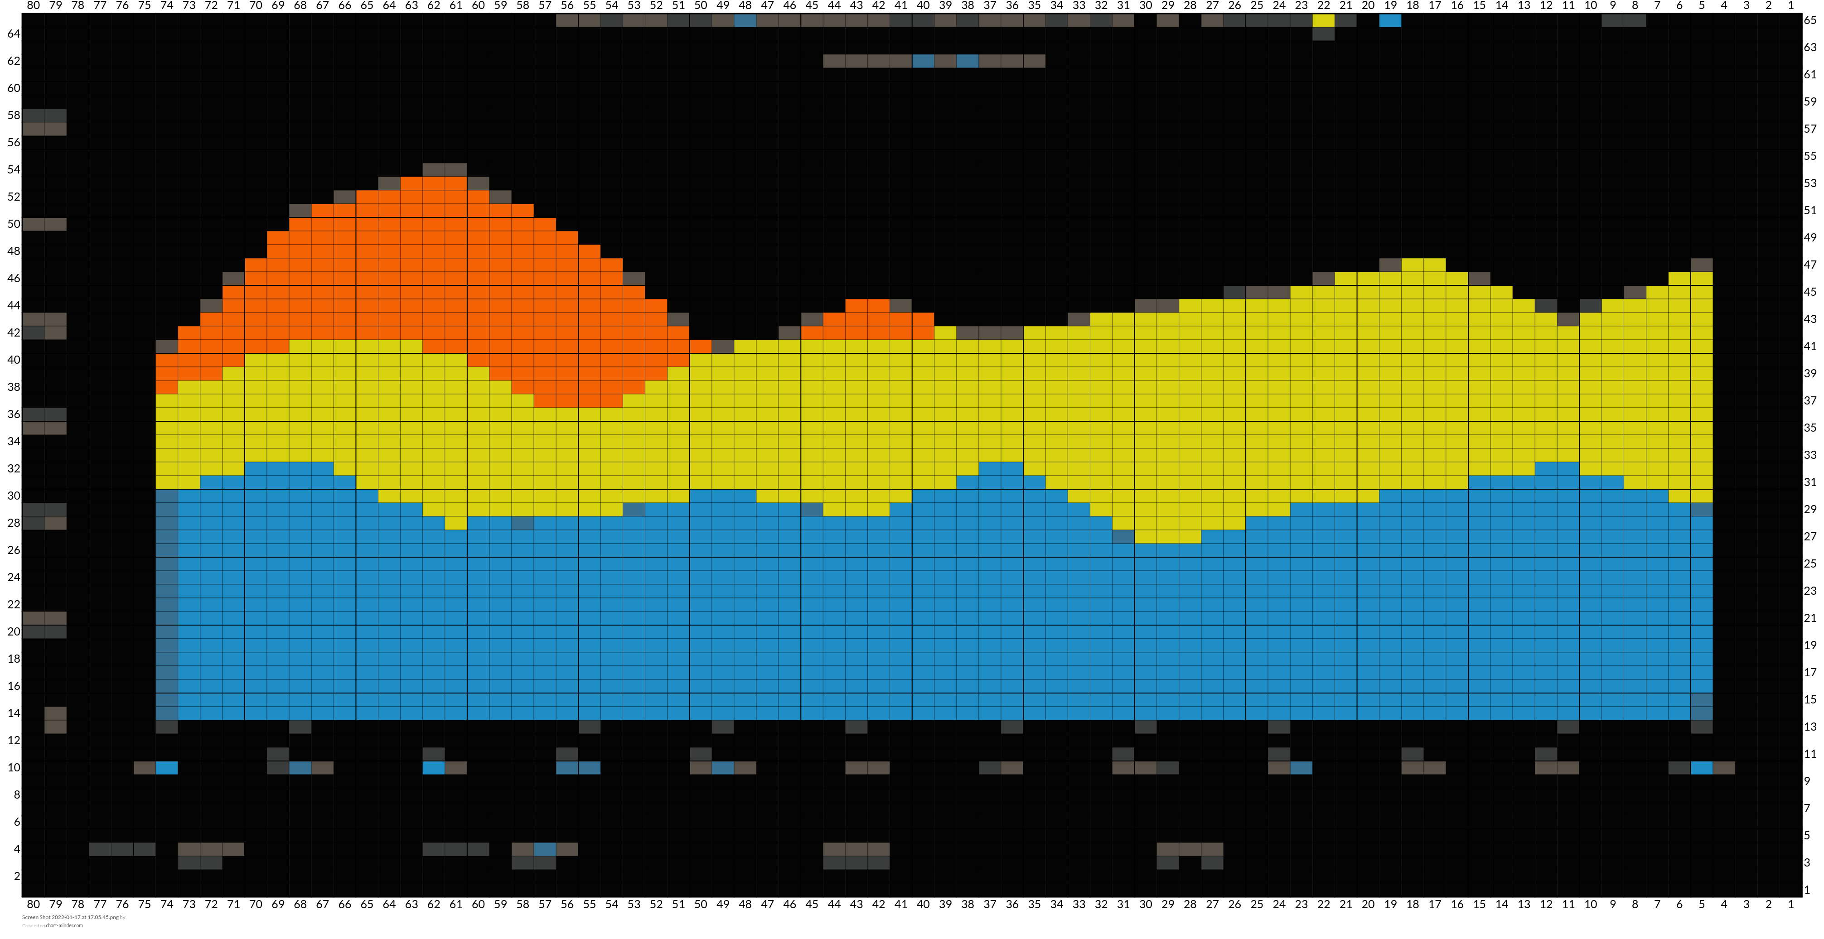Click the small orange cell at column 50, row 41

700,346
